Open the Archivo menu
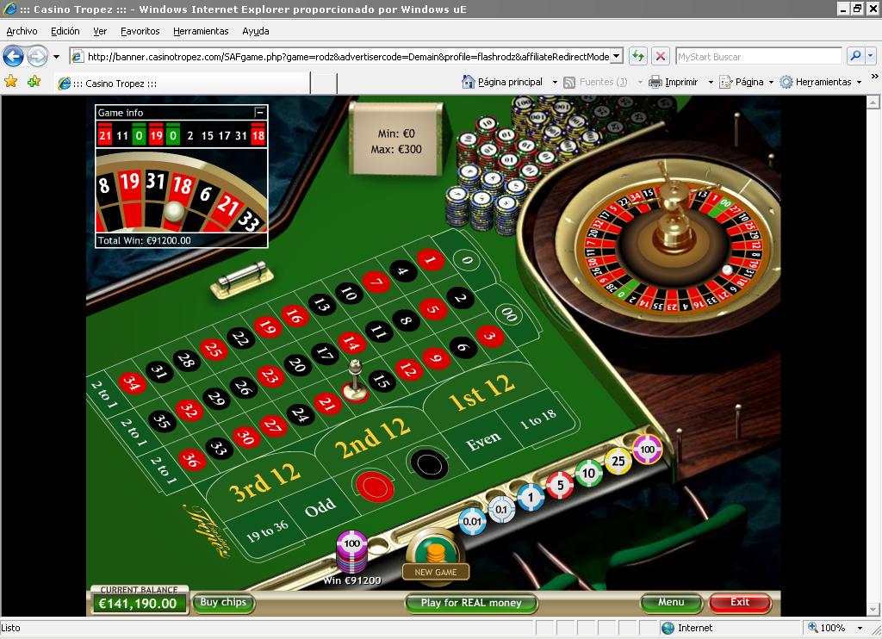The height and width of the screenshot is (639, 882). (x=22, y=31)
